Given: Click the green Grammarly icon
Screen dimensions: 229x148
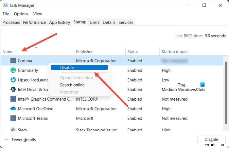Looking at the screenshot, I should point(13,70).
